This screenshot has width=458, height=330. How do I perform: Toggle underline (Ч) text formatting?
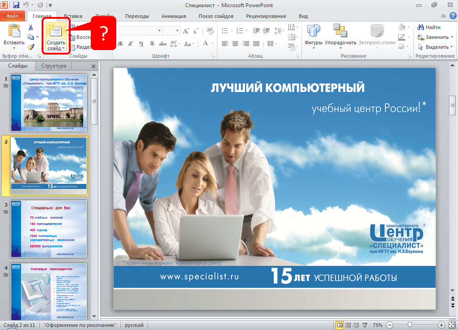(141, 44)
